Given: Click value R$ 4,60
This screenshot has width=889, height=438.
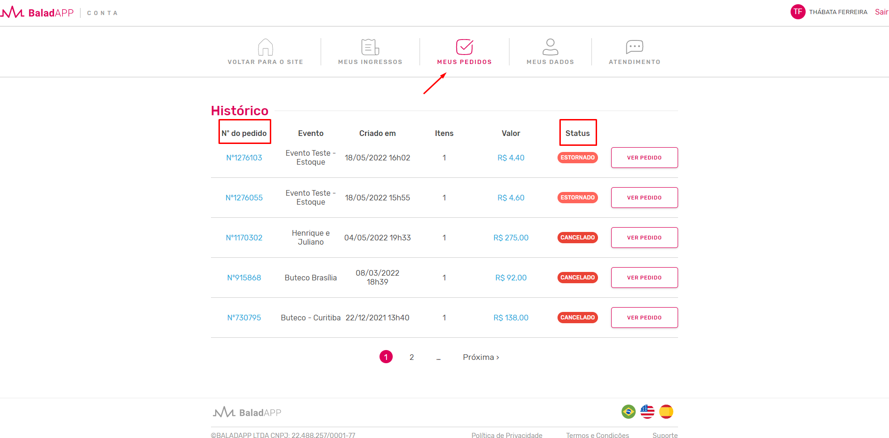Looking at the screenshot, I should click(511, 198).
